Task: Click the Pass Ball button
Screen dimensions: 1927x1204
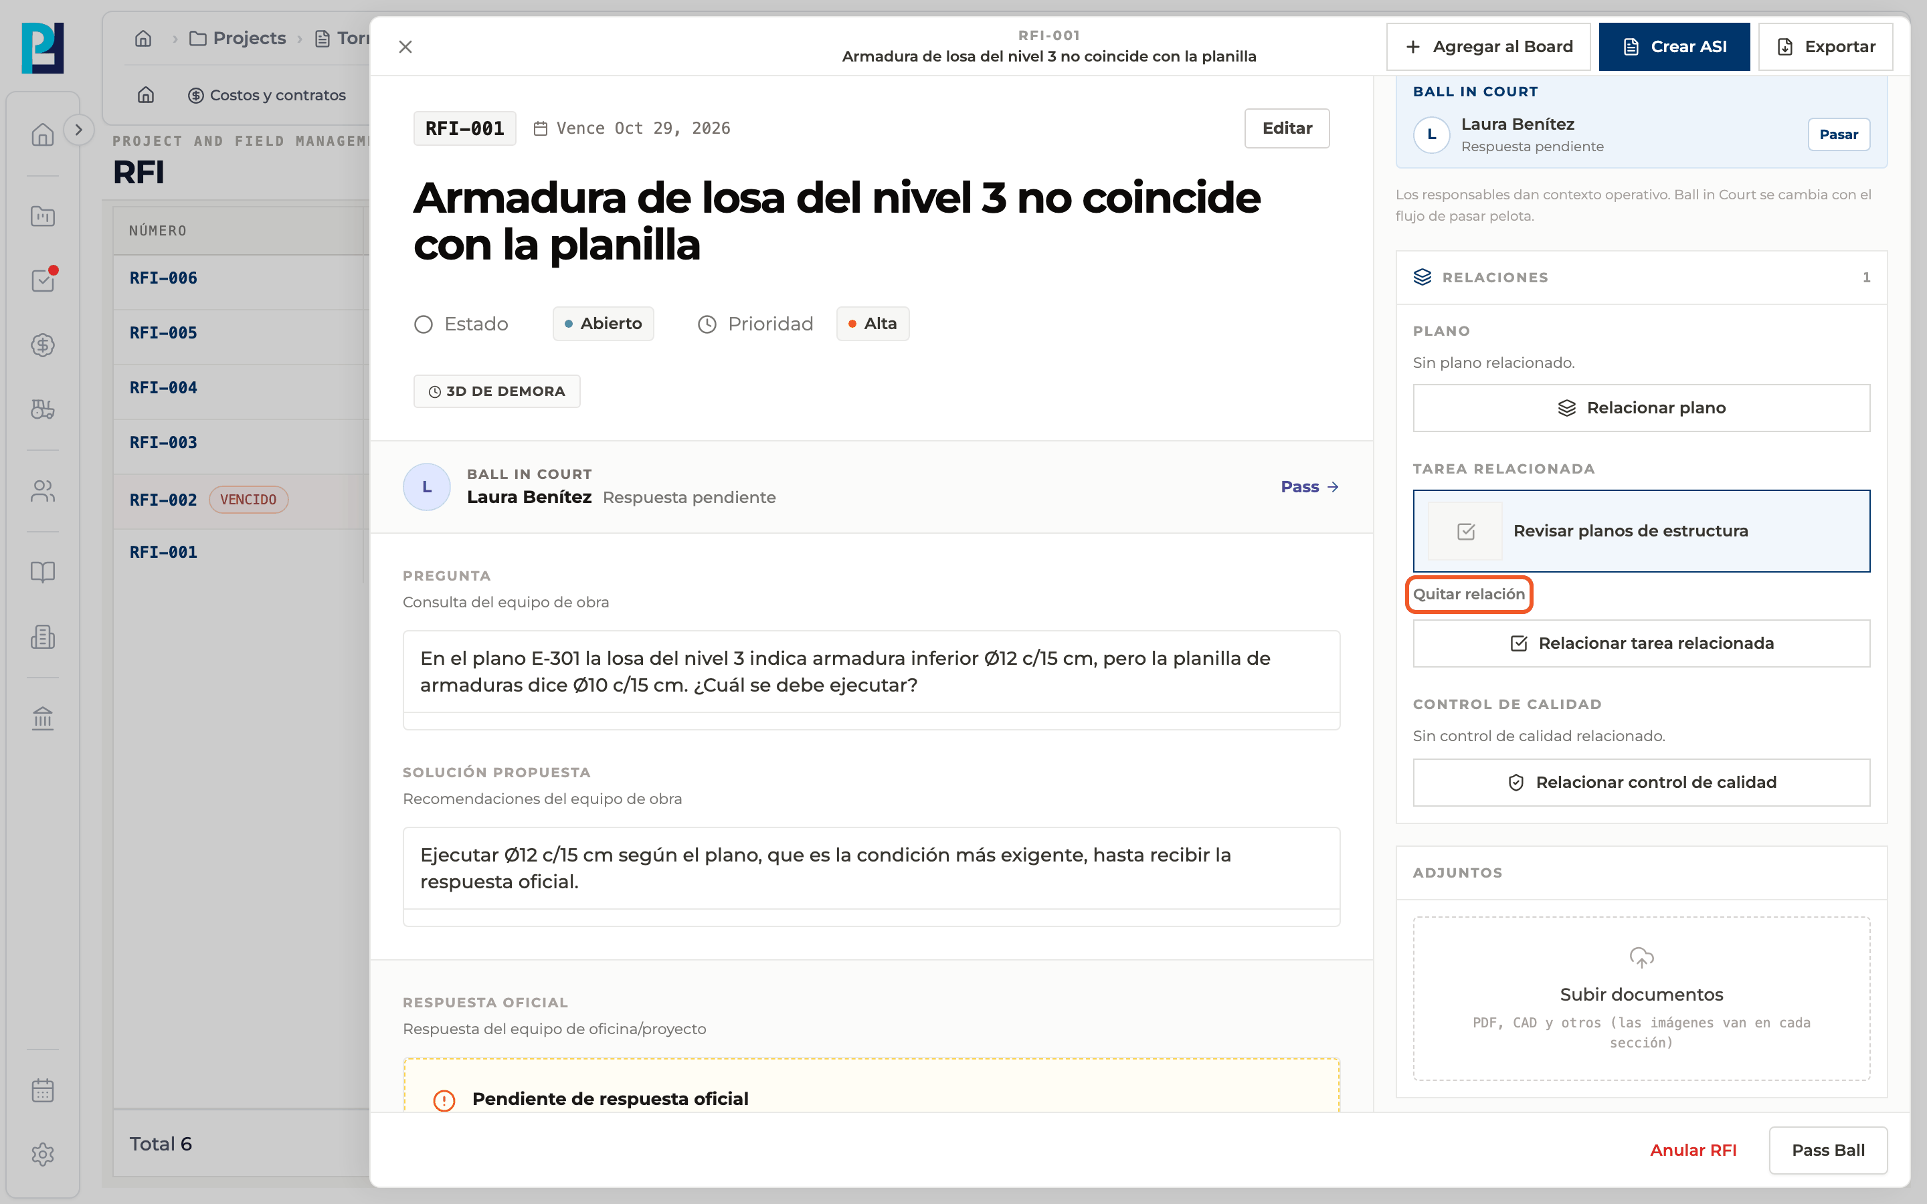Action: (x=1827, y=1150)
